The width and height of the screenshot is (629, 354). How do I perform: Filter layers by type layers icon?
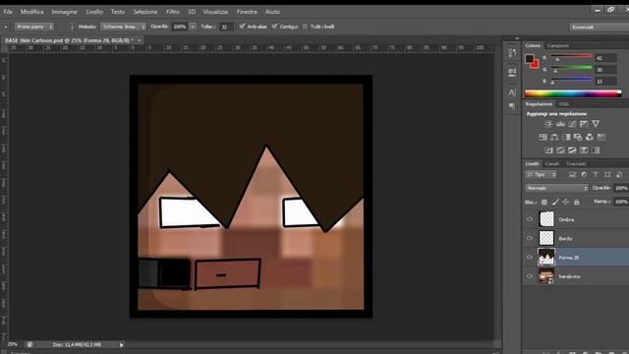coord(596,175)
